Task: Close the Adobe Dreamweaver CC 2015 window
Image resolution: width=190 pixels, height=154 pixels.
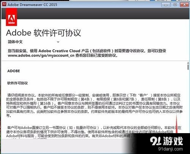Action: [184, 5]
